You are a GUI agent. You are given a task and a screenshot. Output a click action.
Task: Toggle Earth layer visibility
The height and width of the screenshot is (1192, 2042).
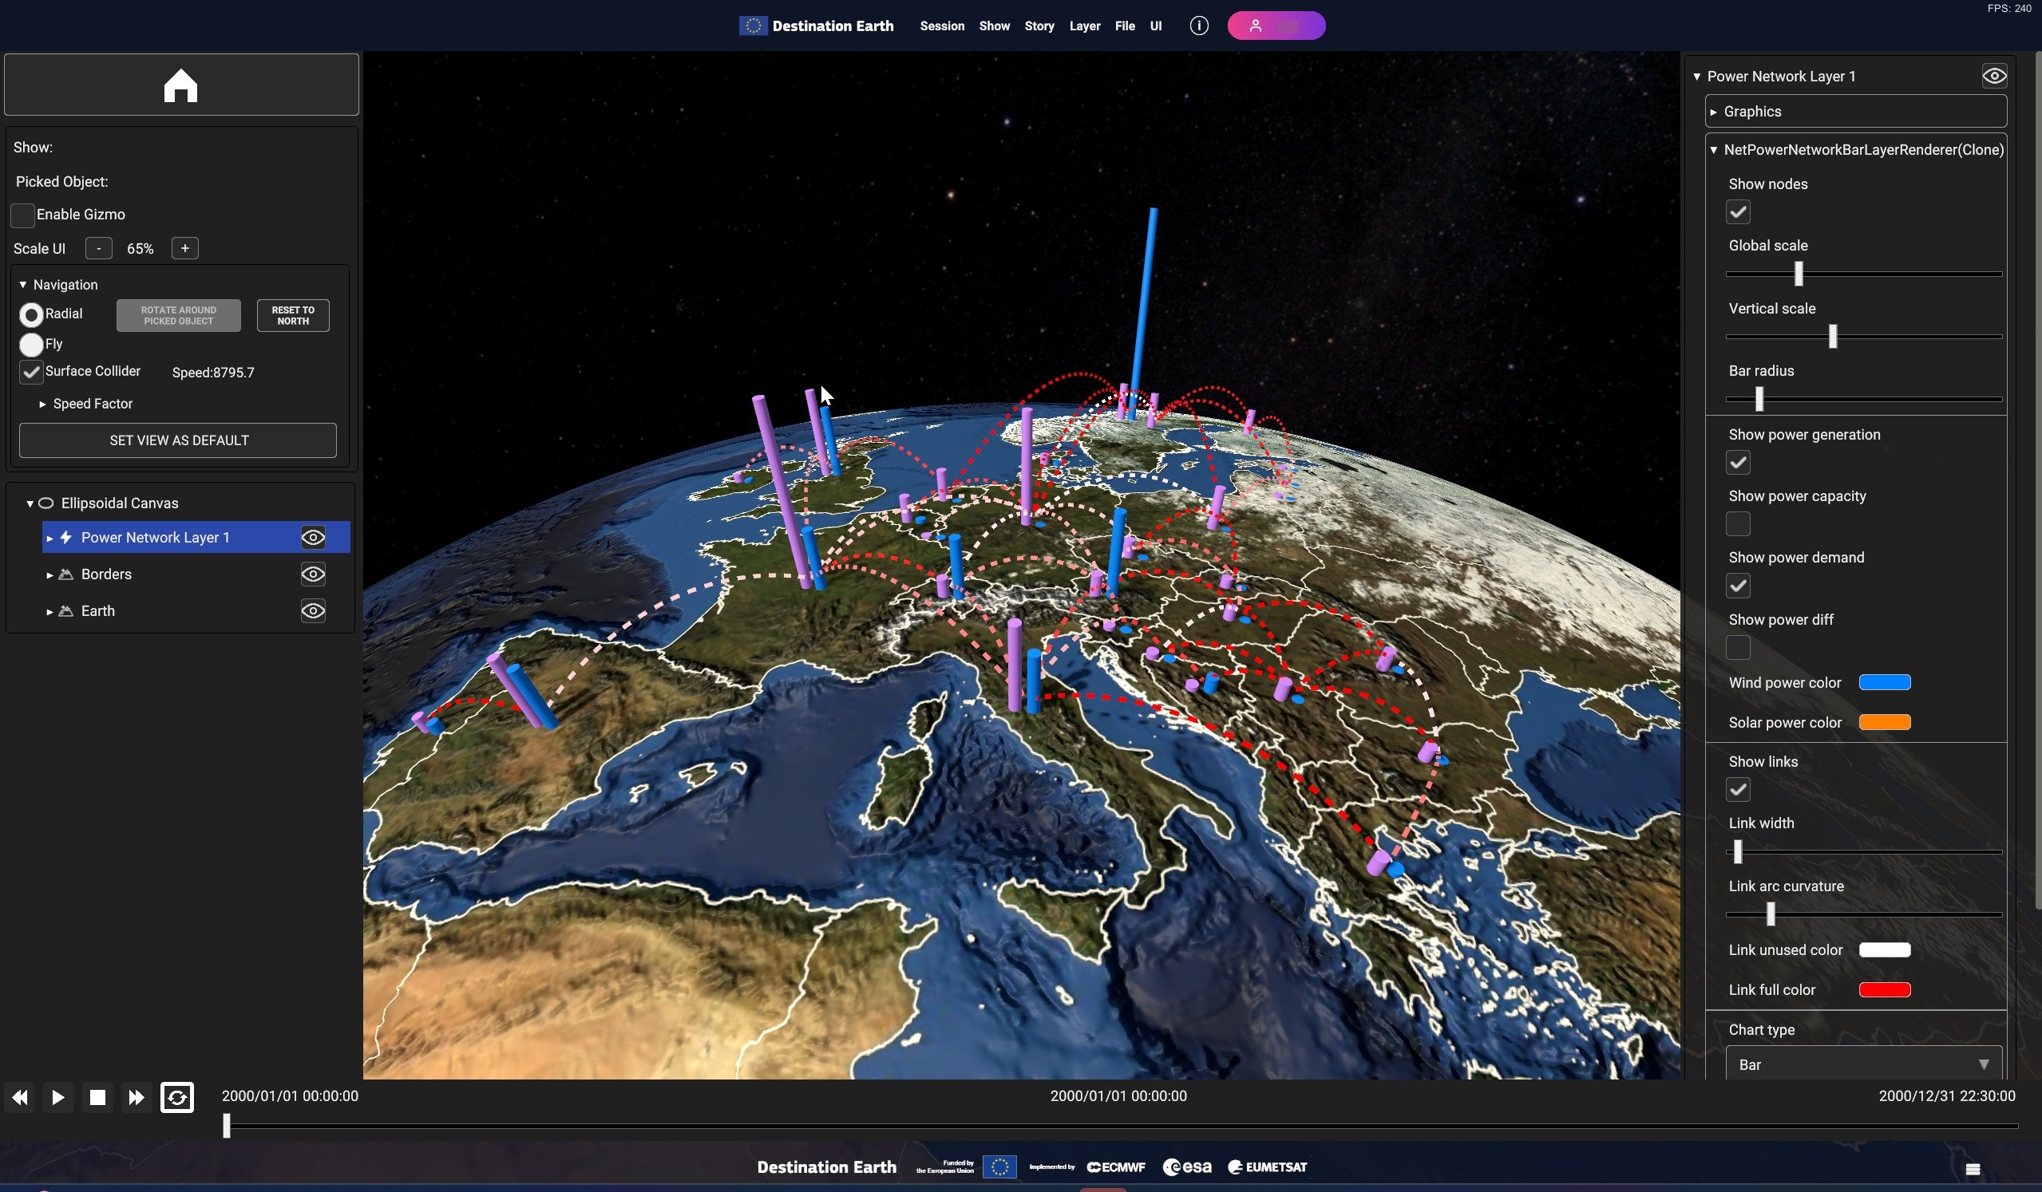[313, 610]
